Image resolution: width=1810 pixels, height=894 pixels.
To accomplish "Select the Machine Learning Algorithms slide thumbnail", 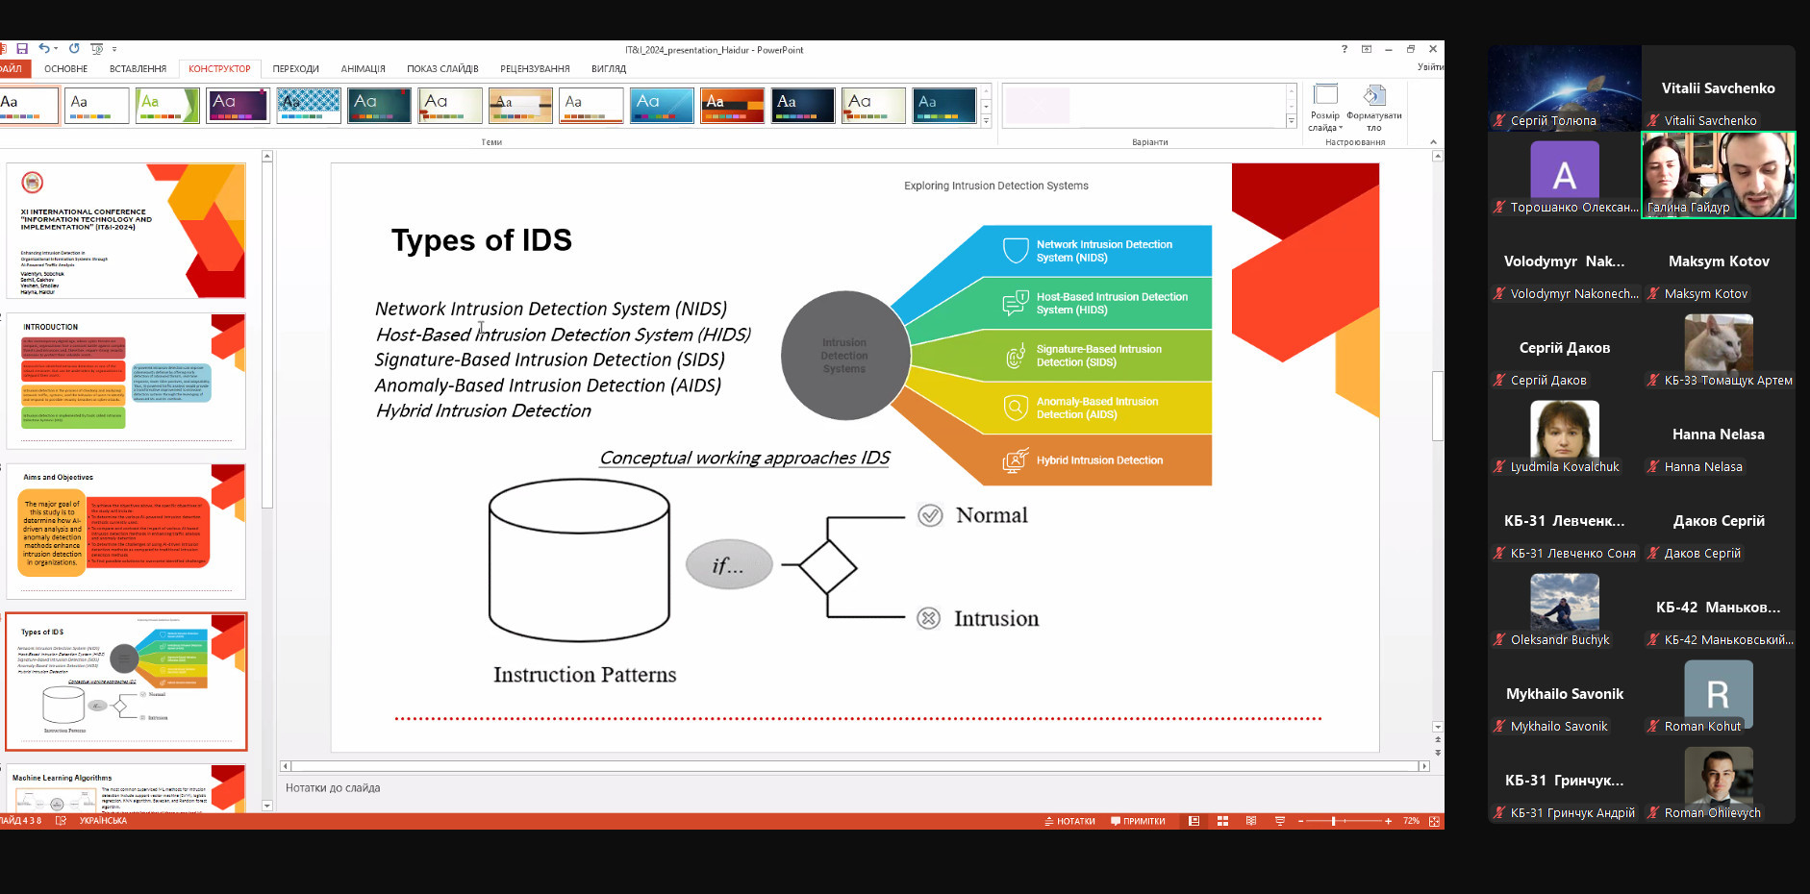I will [x=126, y=788].
